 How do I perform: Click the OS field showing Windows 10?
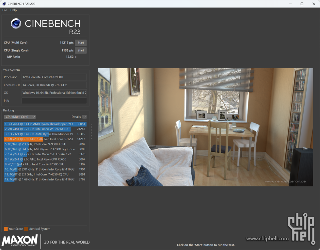(x=54, y=93)
